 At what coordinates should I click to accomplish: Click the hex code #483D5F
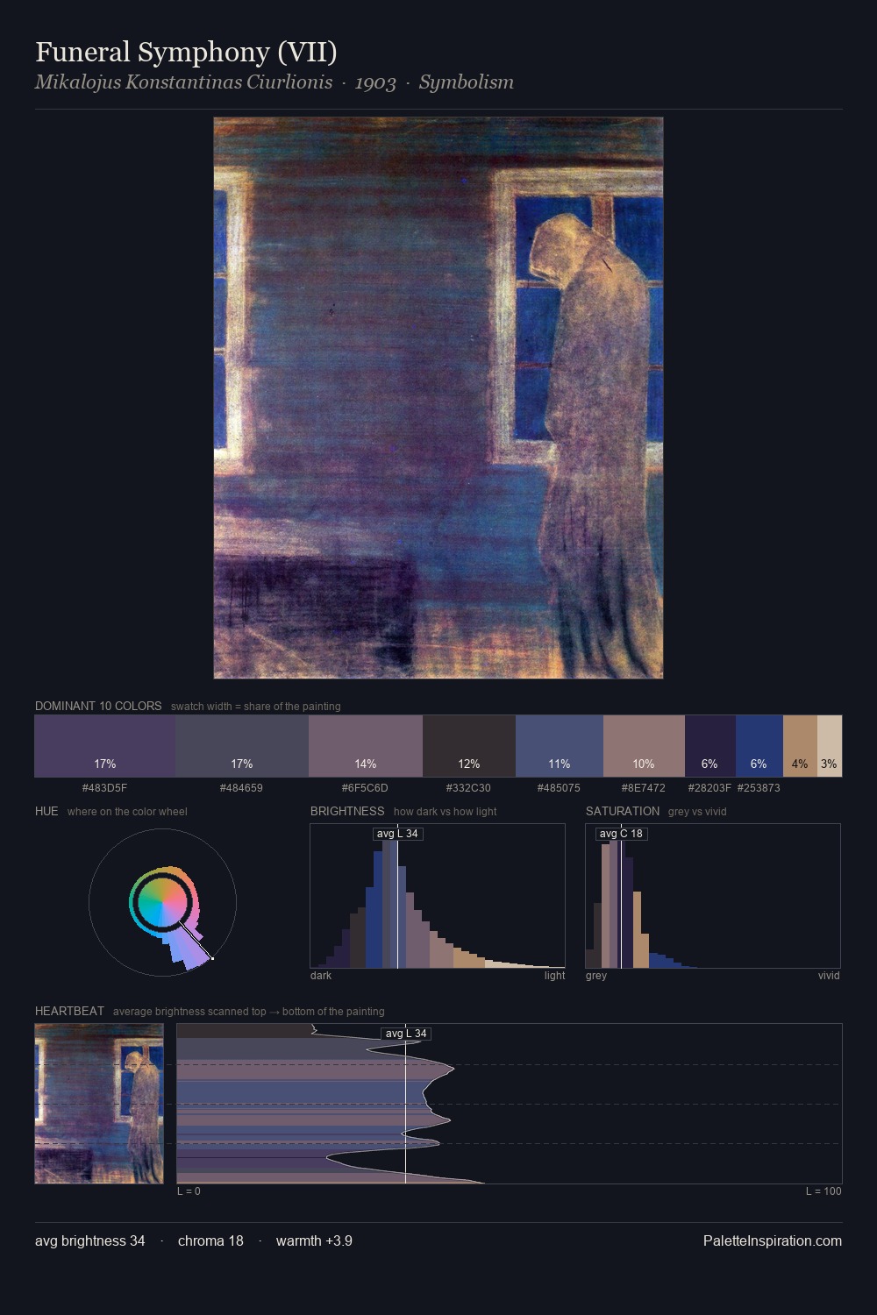[104, 787]
